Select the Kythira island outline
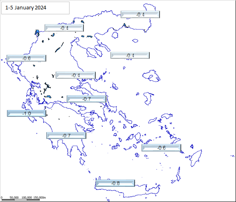236x202 pixels. click(82, 161)
